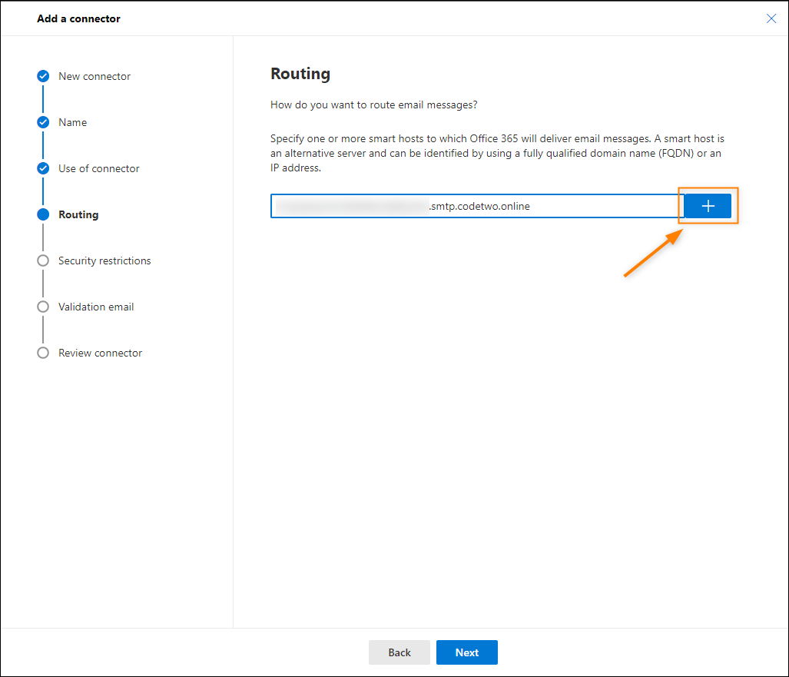Click the Review connector empty circle indicator
The width and height of the screenshot is (789, 677).
click(43, 353)
